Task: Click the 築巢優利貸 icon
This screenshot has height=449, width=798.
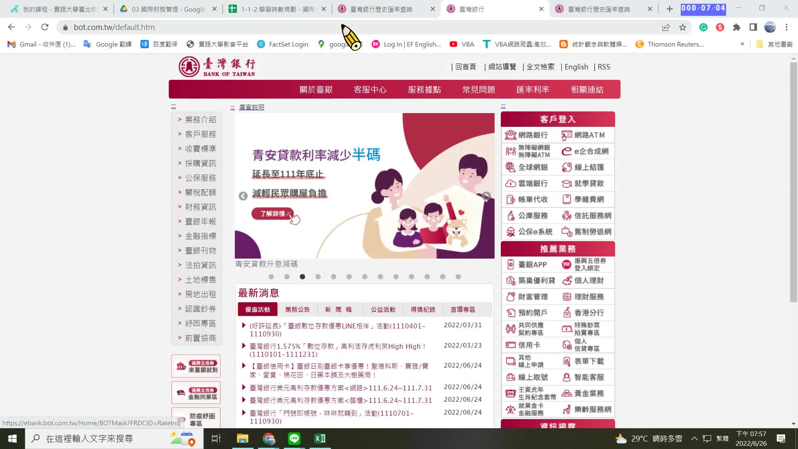Action: 510,281
